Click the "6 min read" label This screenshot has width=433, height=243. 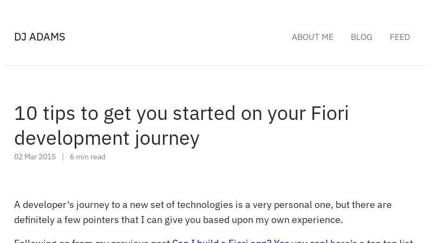click(88, 157)
